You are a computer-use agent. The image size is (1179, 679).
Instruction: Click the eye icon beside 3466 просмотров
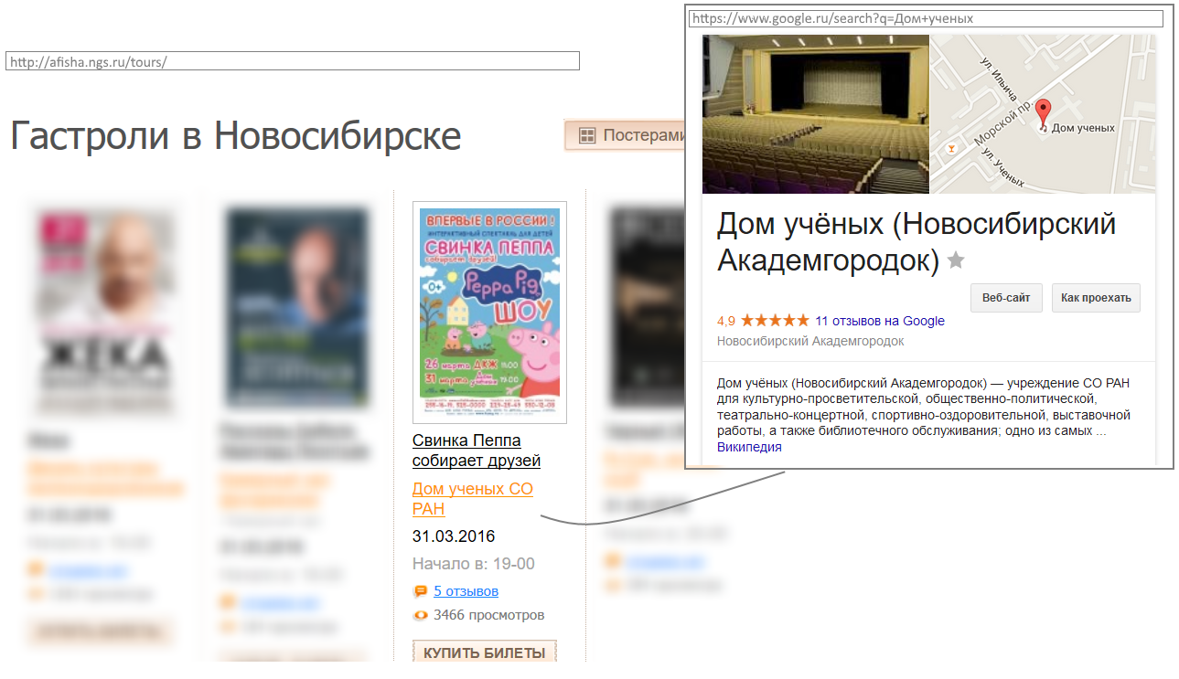pyautogui.click(x=421, y=615)
